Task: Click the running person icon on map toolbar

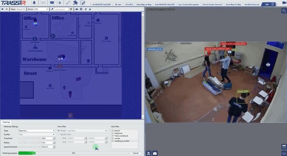Action: (86, 9)
